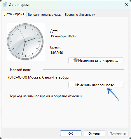Click the date 19 ноября 2024 г.
131x139 pixels.
64,36
